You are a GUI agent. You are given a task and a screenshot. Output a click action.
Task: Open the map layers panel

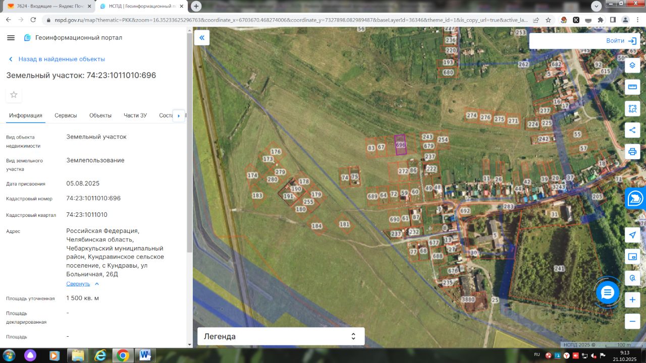(632, 65)
